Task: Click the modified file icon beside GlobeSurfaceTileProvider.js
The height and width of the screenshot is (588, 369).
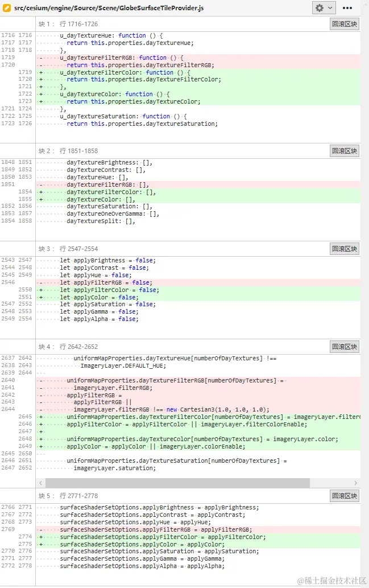Action: point(6,7)
